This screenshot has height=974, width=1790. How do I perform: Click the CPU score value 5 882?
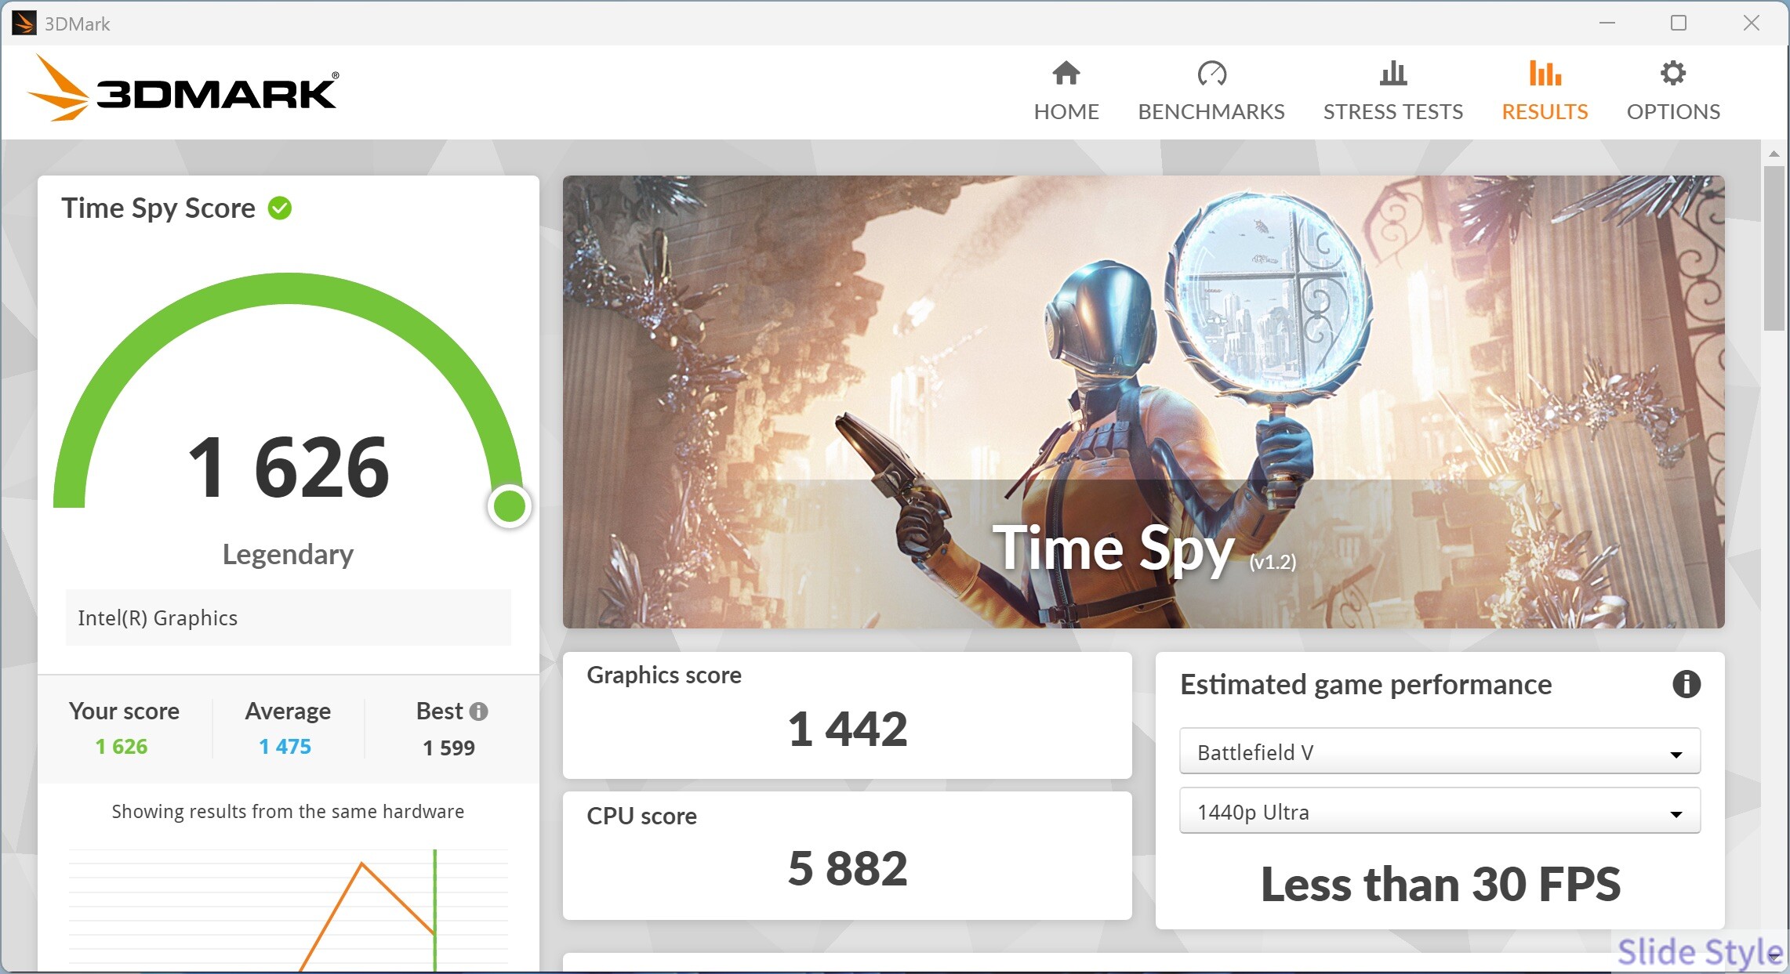coord(848,868)
